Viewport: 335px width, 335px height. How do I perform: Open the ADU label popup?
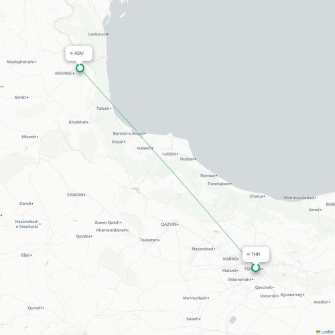point(79,53)
